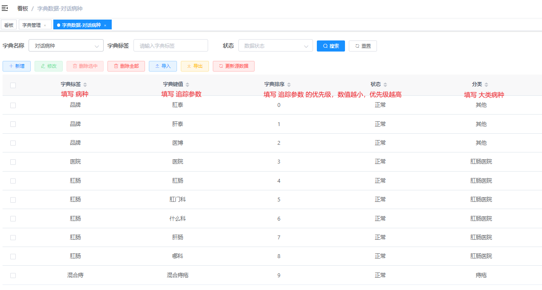Click the 医博 key value cell
The image size is (542, 290).
[178, 143]
